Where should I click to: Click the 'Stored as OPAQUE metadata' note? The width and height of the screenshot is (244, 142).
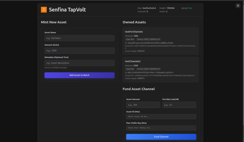(x=56, y=68)
